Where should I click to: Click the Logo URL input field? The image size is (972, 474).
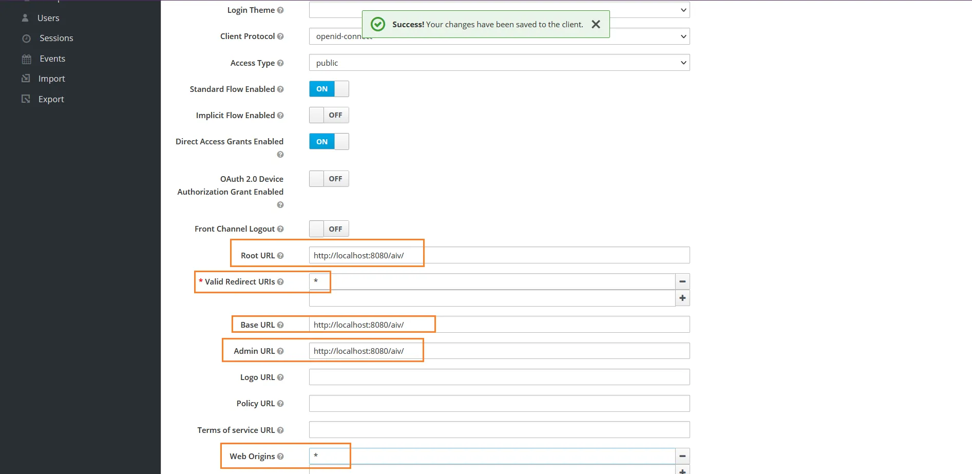coord(499,377)
